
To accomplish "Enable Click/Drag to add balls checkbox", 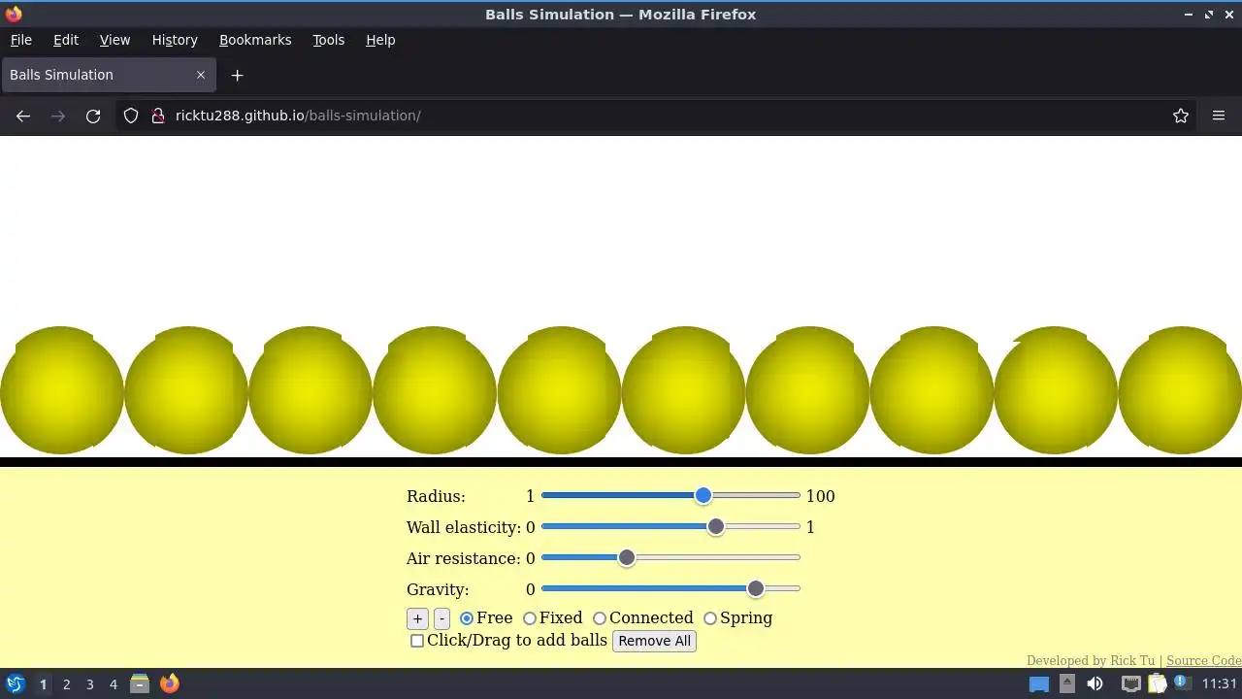I will tap(417, 641).
